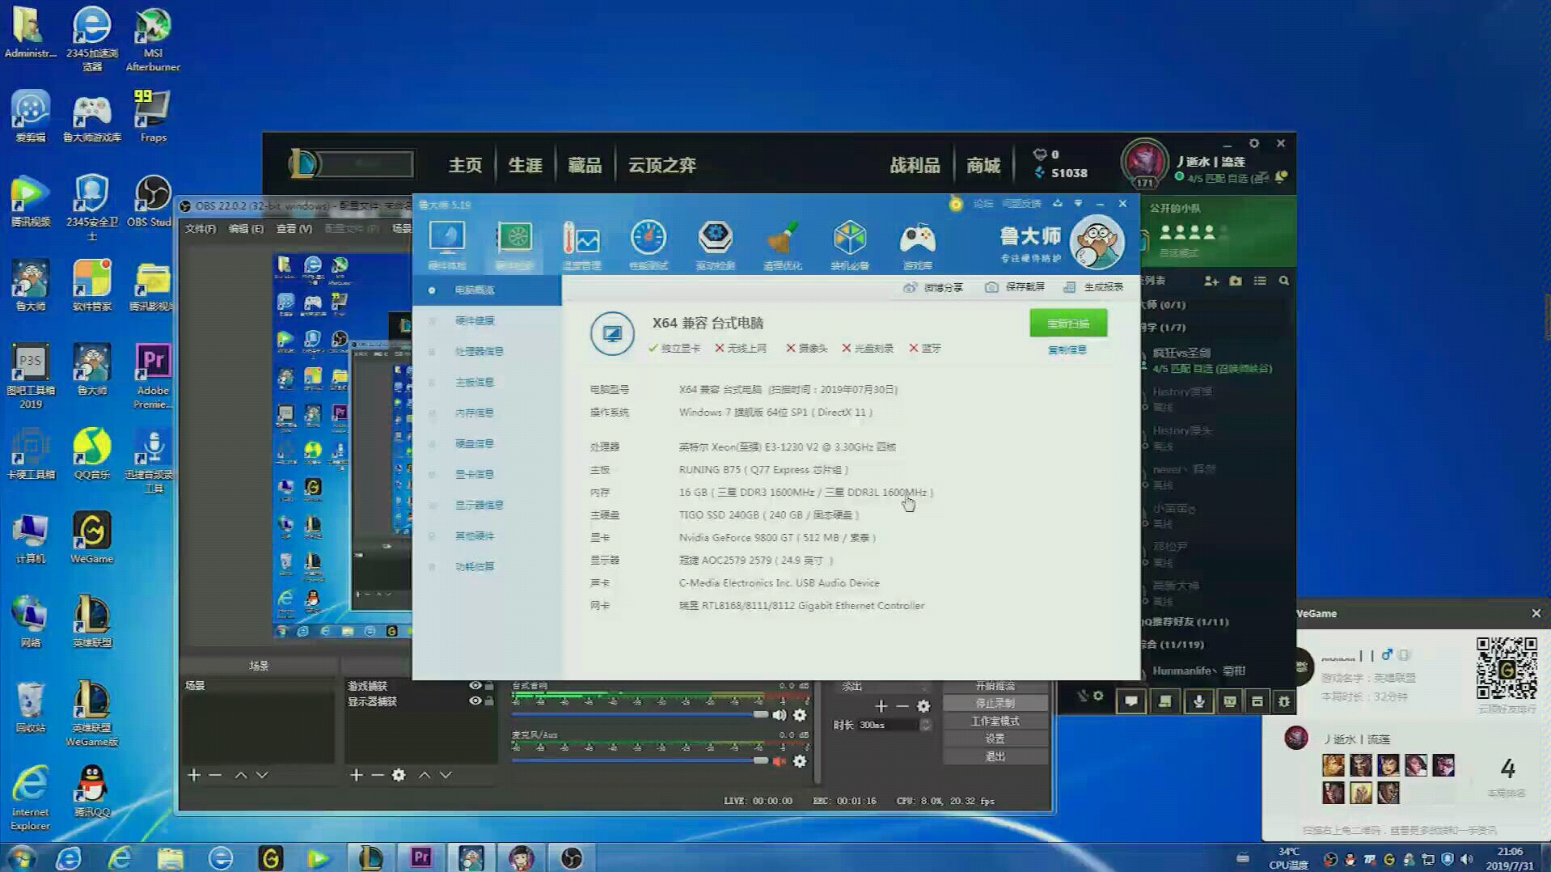This screenshot has width=1551, height=872.
Task: Move OBS source down arrow
Action: 446,775
